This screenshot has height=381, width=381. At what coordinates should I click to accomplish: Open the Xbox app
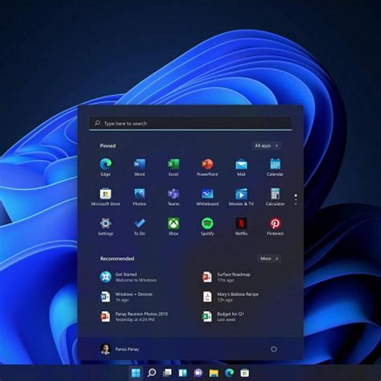pos(174,227)
